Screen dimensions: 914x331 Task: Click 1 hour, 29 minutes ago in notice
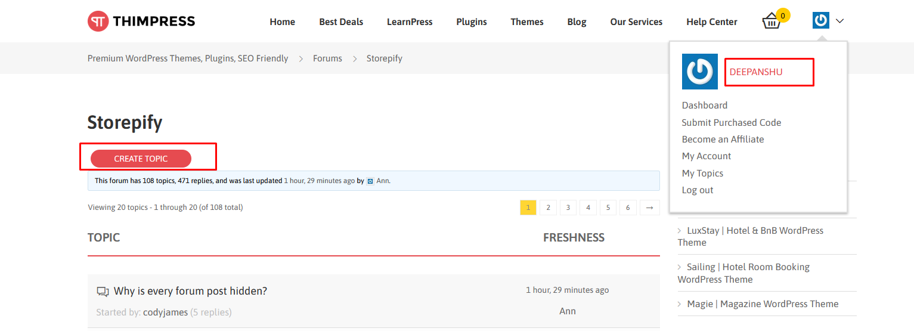(320, 181)
